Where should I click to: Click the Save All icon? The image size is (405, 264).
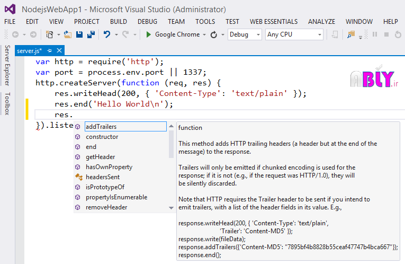pyautogui.click(x=91, y=34)
